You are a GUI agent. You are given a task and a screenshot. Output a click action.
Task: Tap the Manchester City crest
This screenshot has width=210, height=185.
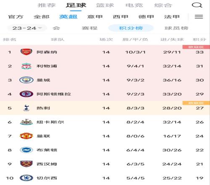[26, 80]
